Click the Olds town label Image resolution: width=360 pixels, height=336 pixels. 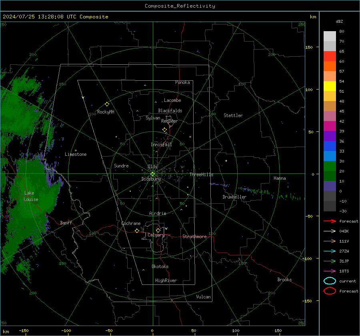coord(152,167)
